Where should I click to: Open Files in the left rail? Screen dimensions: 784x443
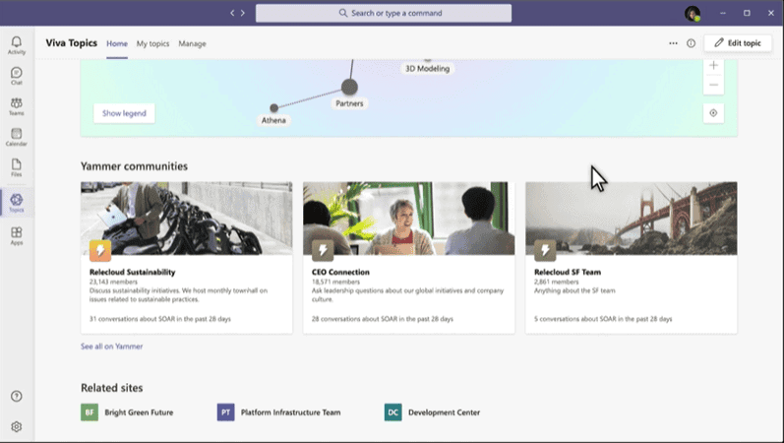pyautogui.click(x=17, y=167)
